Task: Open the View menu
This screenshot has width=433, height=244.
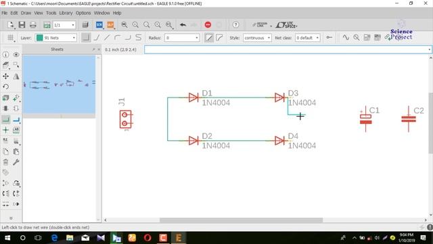Action: click(x=39, y=13)
